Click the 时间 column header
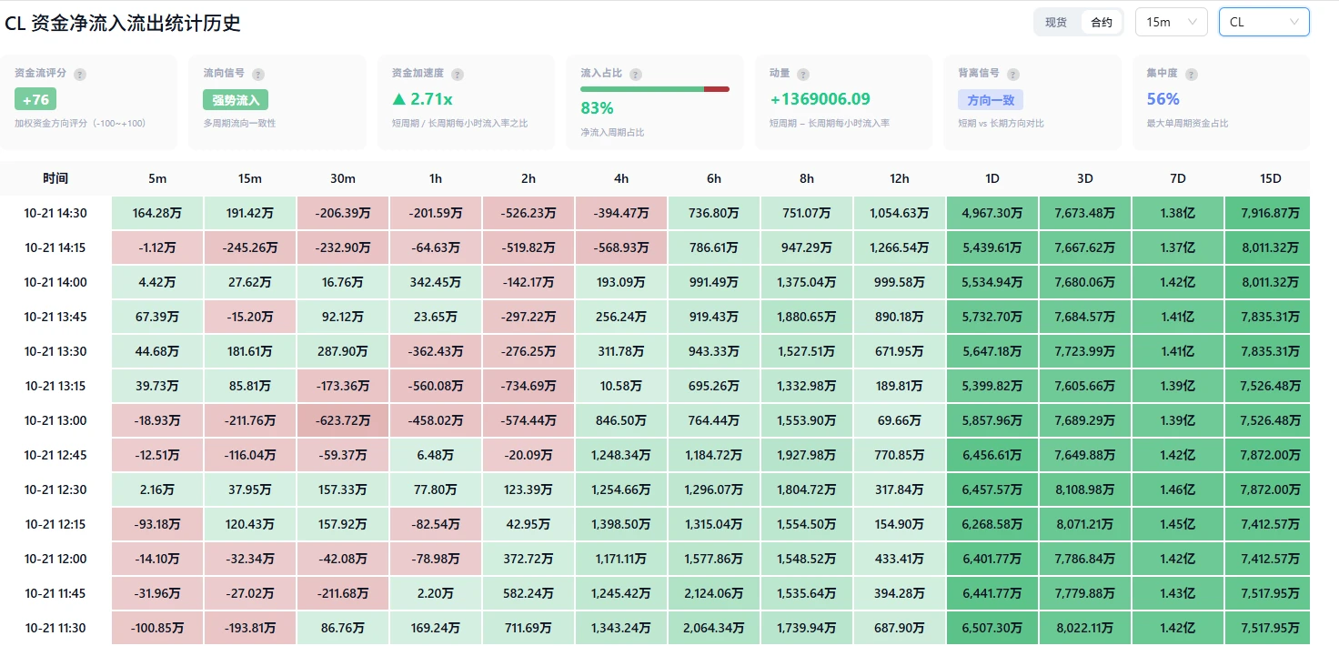Screen dimensions: 1339x646 (55, 178)
